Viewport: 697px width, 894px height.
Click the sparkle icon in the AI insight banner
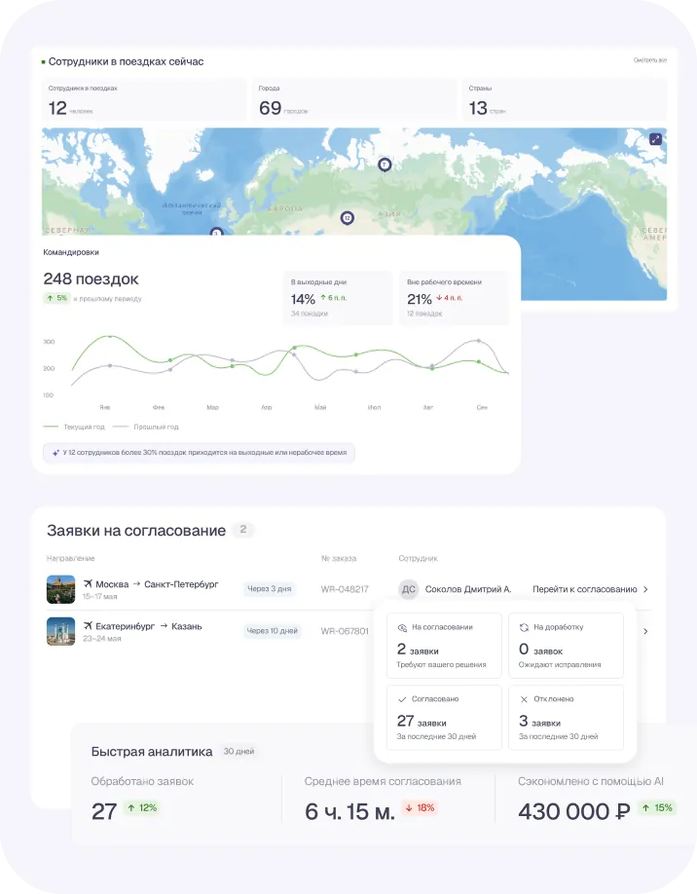click(55, 453)
